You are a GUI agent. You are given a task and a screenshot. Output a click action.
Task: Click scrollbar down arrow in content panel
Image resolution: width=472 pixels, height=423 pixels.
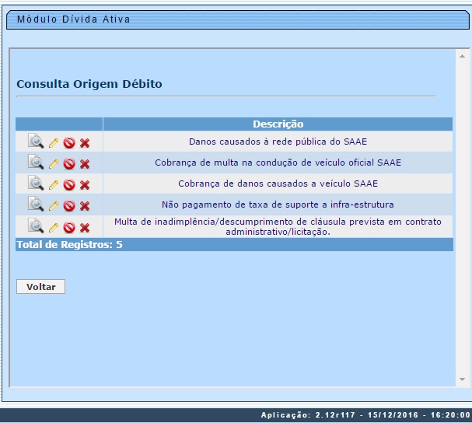tap(462, 379)
